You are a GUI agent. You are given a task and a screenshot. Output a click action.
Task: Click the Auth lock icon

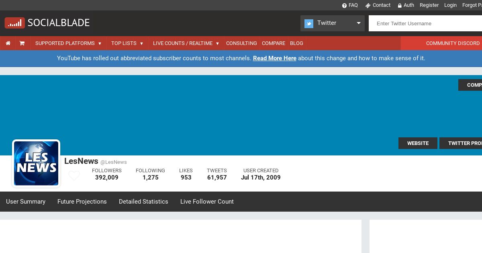400,6
